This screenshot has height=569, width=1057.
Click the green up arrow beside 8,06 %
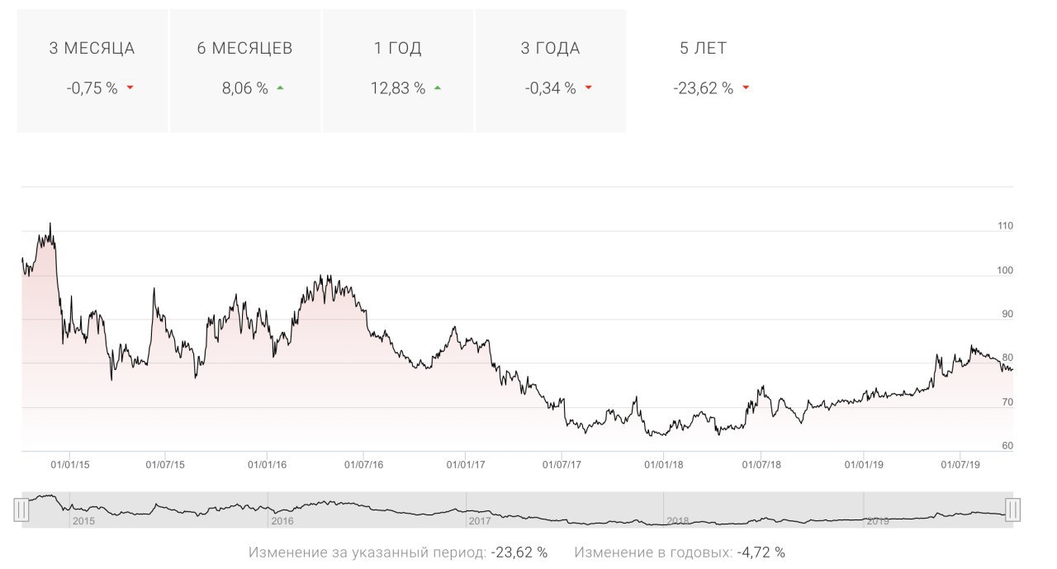point(280,88)
